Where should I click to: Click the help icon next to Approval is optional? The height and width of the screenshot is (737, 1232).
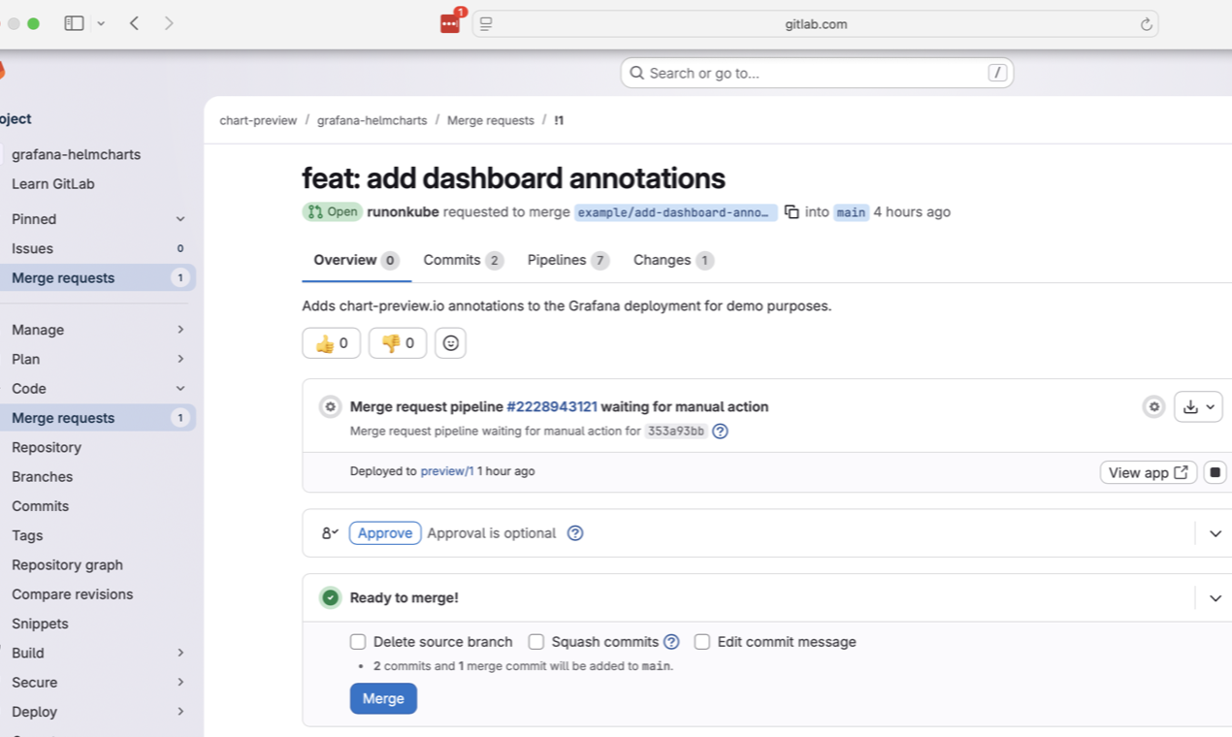[x=575, y=533]
